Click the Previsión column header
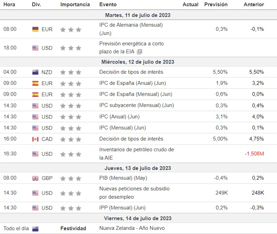Viewport: 277px width, 234px height. click(x=216, y=4)
